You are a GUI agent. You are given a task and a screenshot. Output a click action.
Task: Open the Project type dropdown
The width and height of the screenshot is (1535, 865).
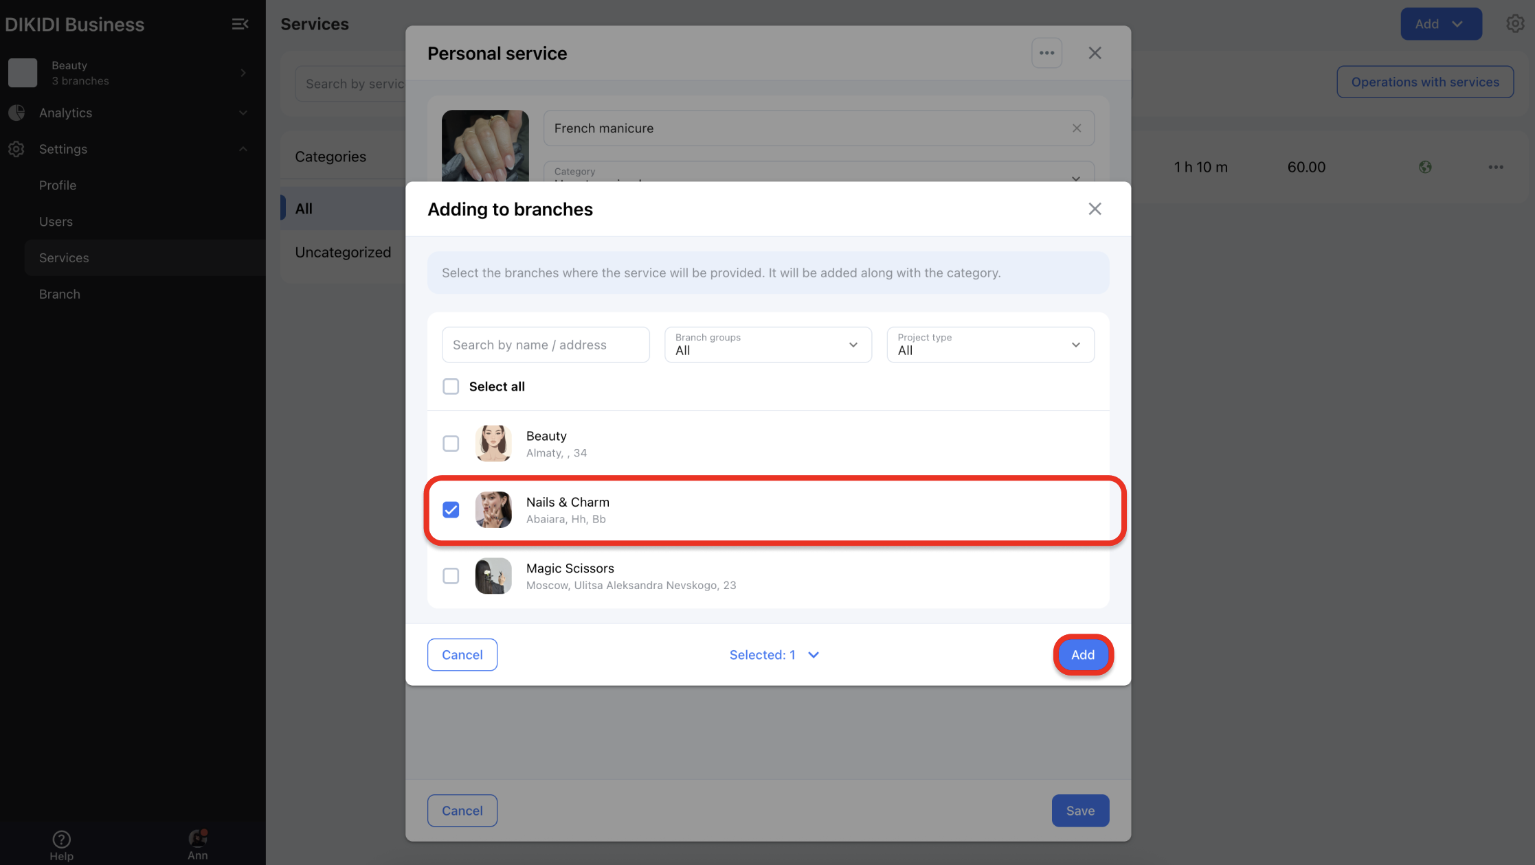pyautogui.click(x=989, y=345)
